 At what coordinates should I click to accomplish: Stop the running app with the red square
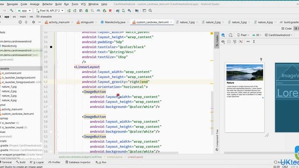110,11
